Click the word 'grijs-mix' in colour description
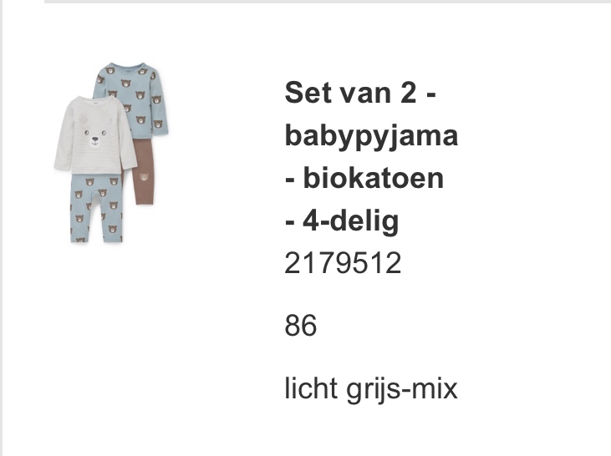611x456 pixels. click(402, 390)
